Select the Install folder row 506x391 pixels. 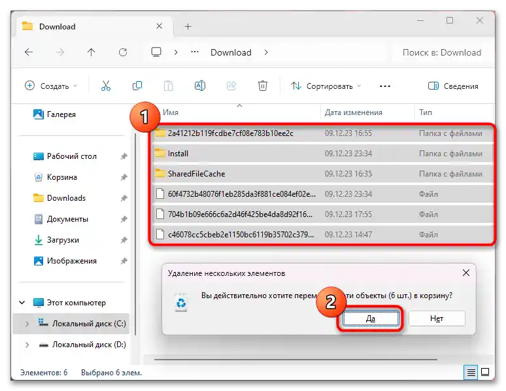(x=323, y=154)
